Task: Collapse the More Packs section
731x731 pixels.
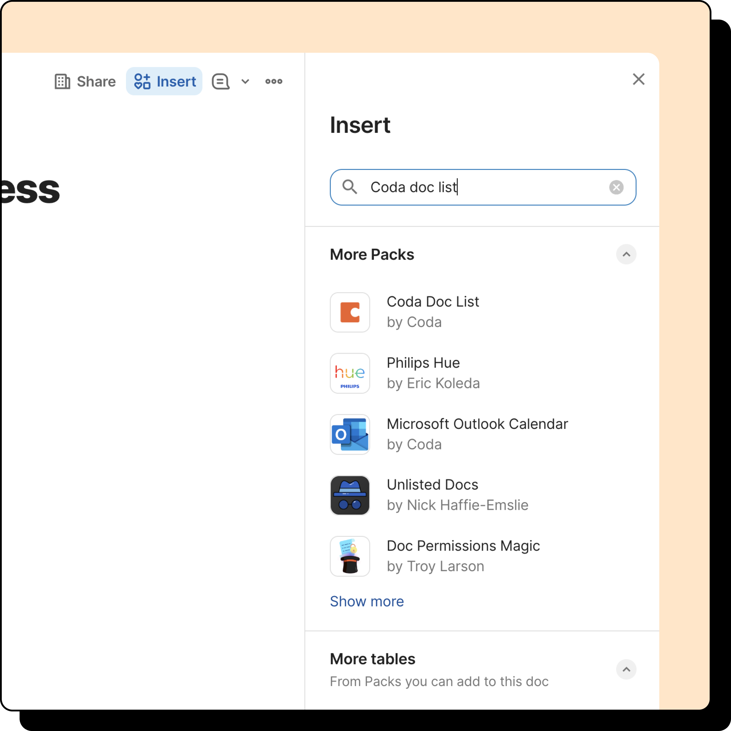Action: click(x=626, y=254)
